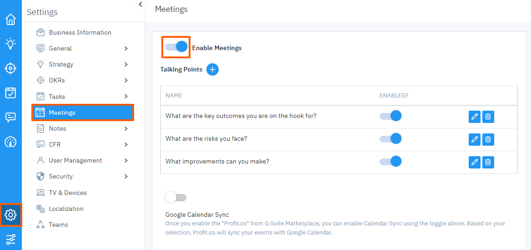Expand the OKRs settings submenu chevron
The image size is (531, 250).
[x=126, y=80]
